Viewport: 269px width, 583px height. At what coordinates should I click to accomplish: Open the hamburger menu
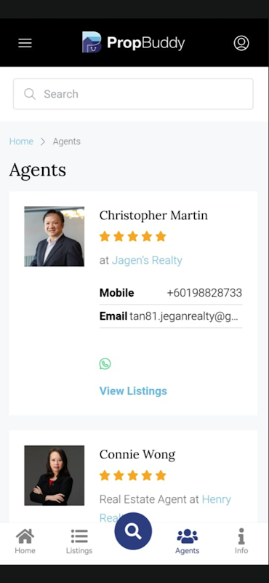coord(25,43)
